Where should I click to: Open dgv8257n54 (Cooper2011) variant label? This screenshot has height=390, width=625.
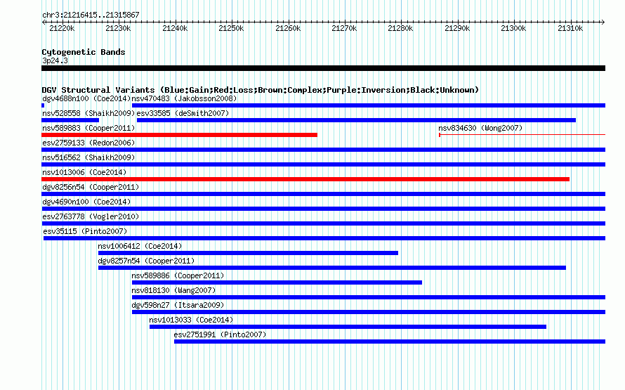pos(146,261)
